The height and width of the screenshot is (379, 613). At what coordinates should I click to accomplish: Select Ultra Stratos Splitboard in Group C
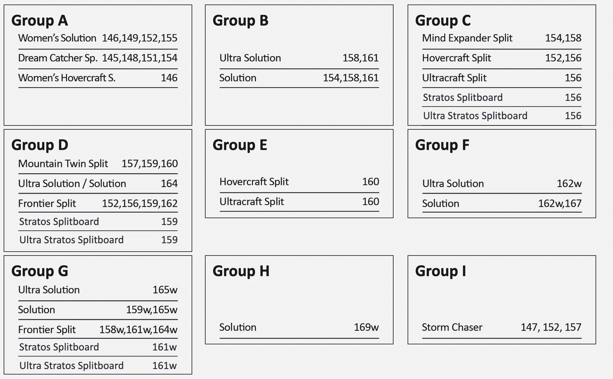pos(475,116)
